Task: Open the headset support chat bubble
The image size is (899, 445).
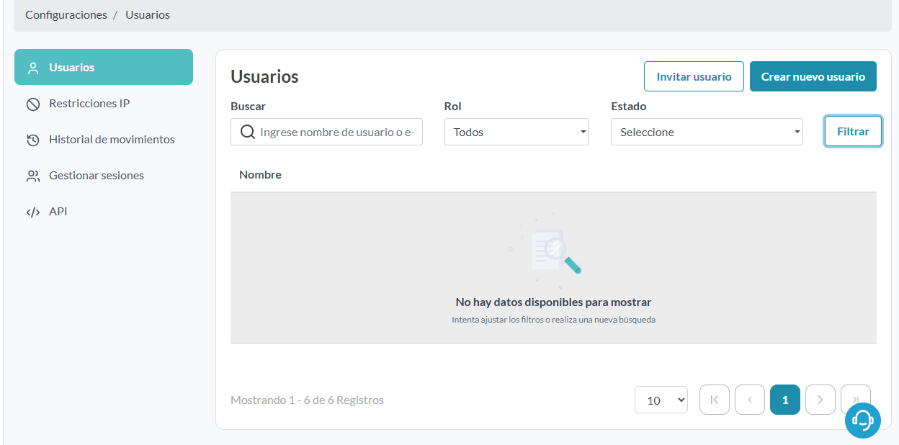Action: click(862, 420)
